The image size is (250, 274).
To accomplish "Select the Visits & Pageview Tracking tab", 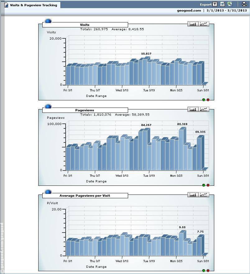I will click(33, 5).
